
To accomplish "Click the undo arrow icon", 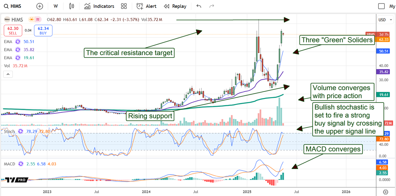I will click(199, 6).
